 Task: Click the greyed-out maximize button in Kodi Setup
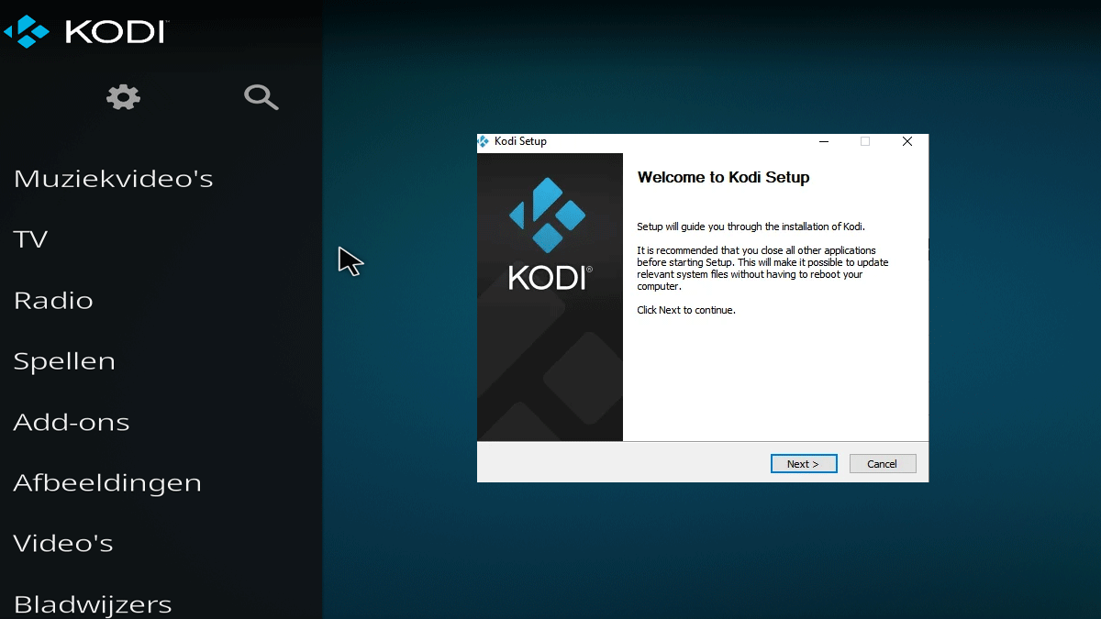(864, 141)
